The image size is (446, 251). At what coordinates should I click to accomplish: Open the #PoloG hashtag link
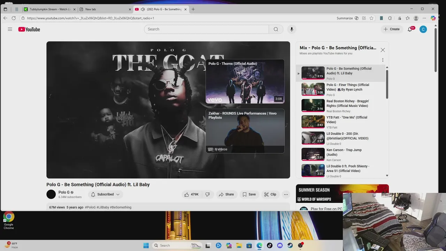[90, 207]
